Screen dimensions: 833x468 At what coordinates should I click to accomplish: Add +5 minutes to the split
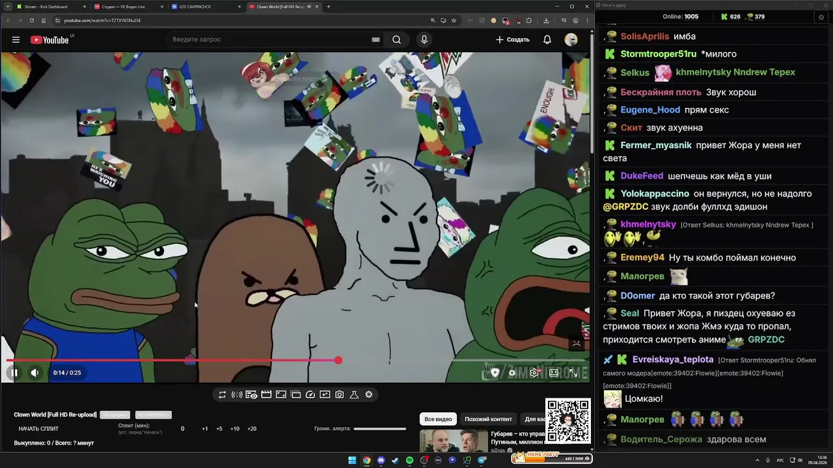pos(219,429)
